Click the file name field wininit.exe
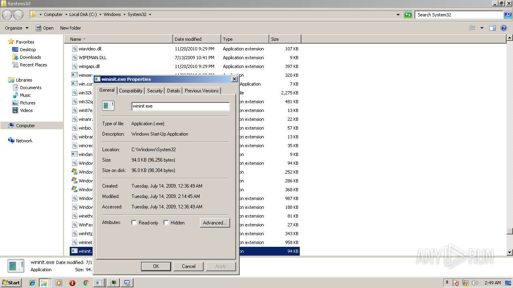This screenshot has width=513, height=288. (180, 106)
